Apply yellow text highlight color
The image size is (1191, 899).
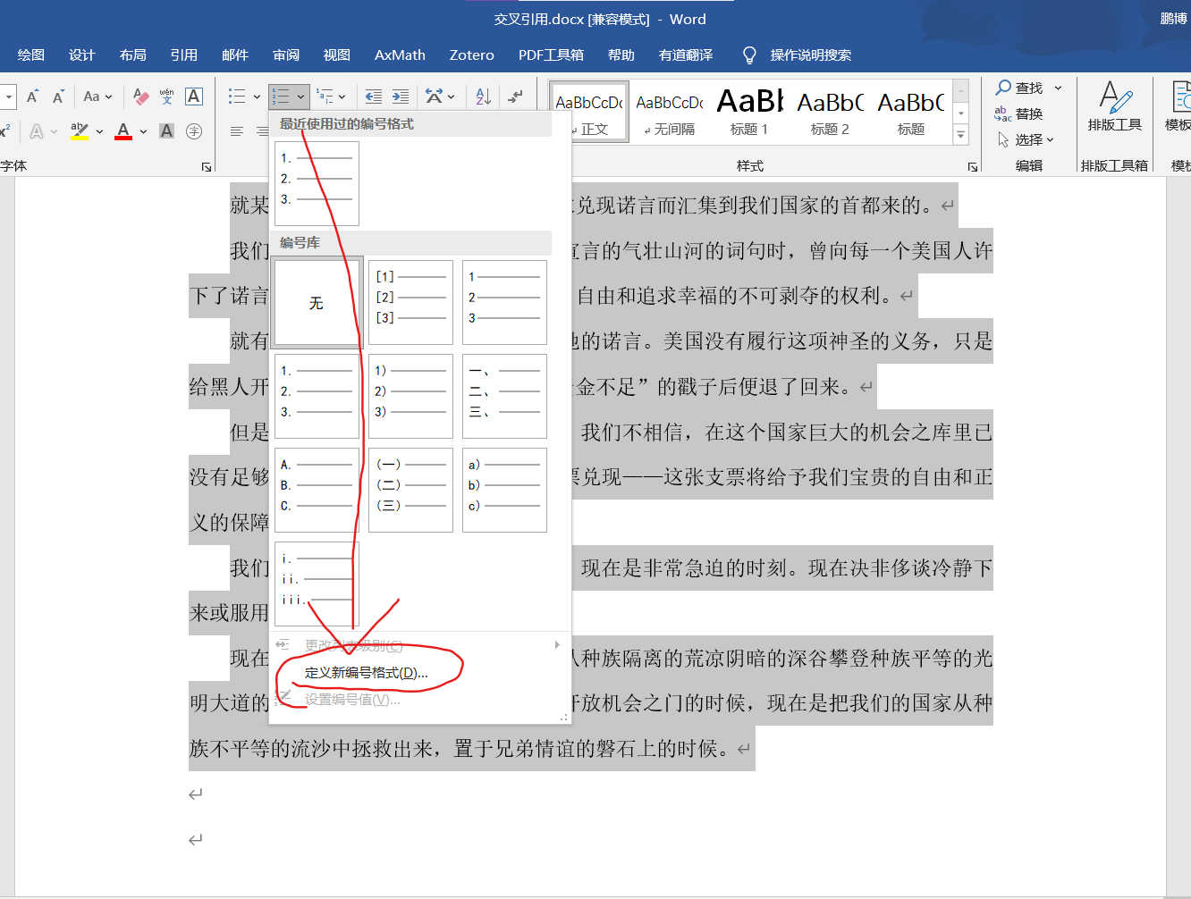pyautogui.click(x=80, y=131)
